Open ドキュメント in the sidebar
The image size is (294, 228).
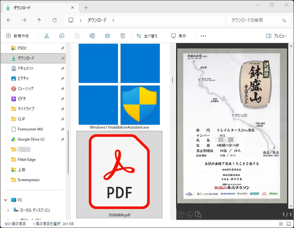click(33, 68)
